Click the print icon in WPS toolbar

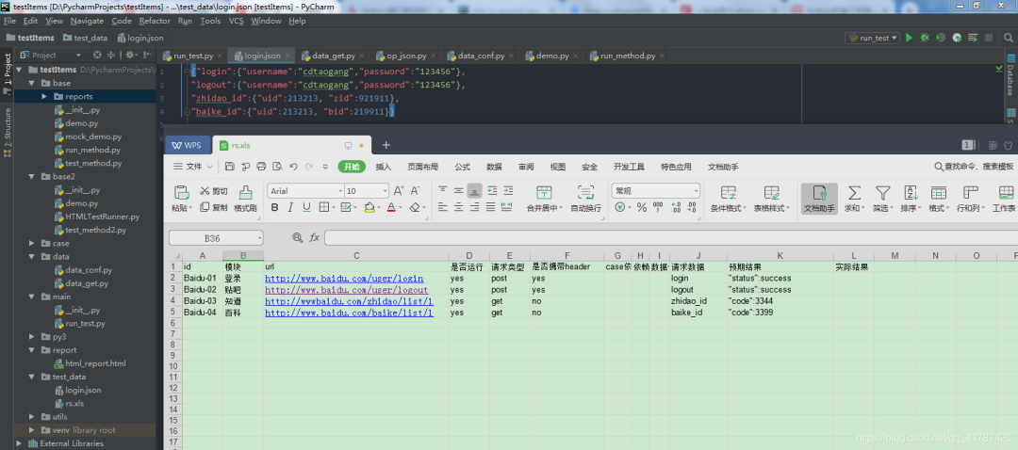[261, 167]
